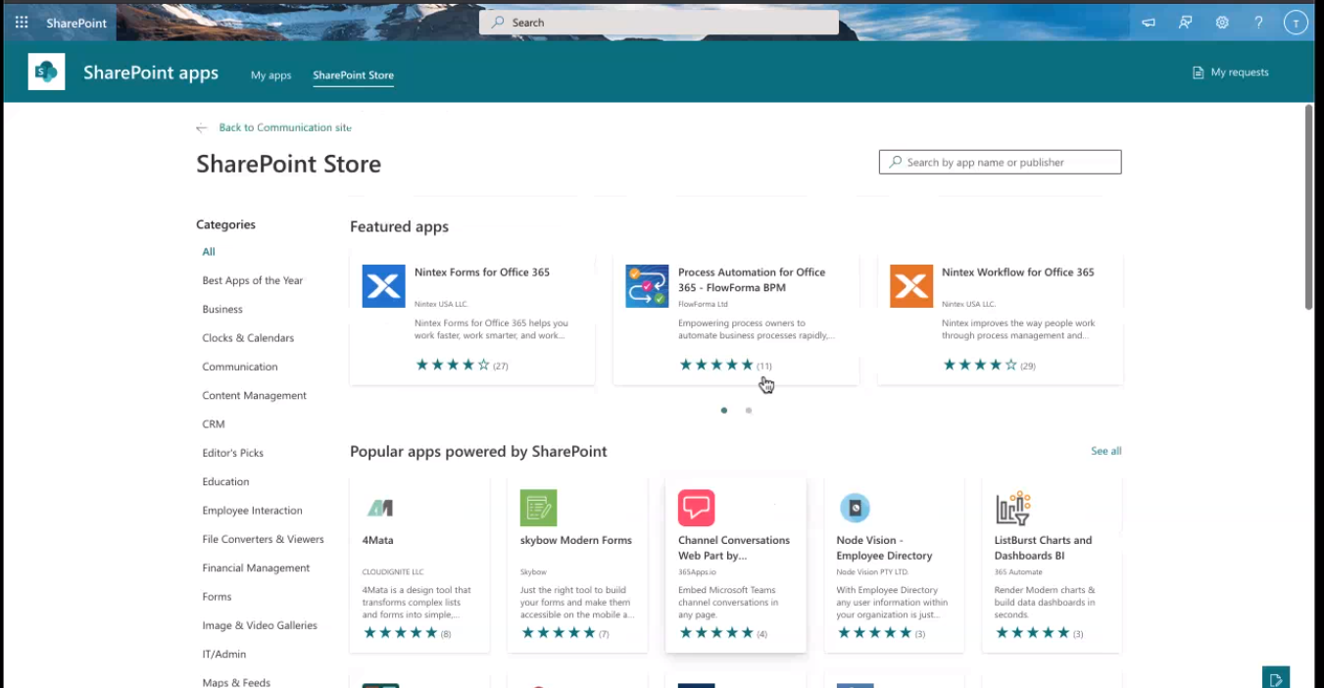This screenshot has width=1324, height=688.
Task: Select the FlowForma Process Automation app icon
Action: click(648, 285)
